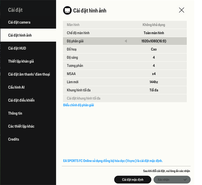Viewport: 202px width, 185px height.
Task: Open Cài đặt camera settings tab
Action: (19, 22)
